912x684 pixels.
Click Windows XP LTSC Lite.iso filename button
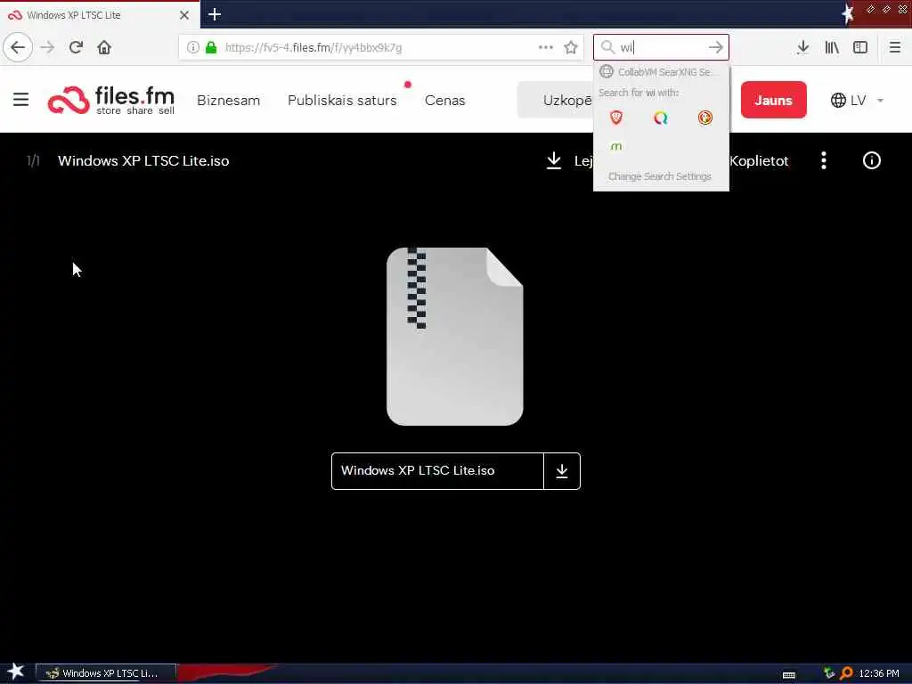pos(437,470)
